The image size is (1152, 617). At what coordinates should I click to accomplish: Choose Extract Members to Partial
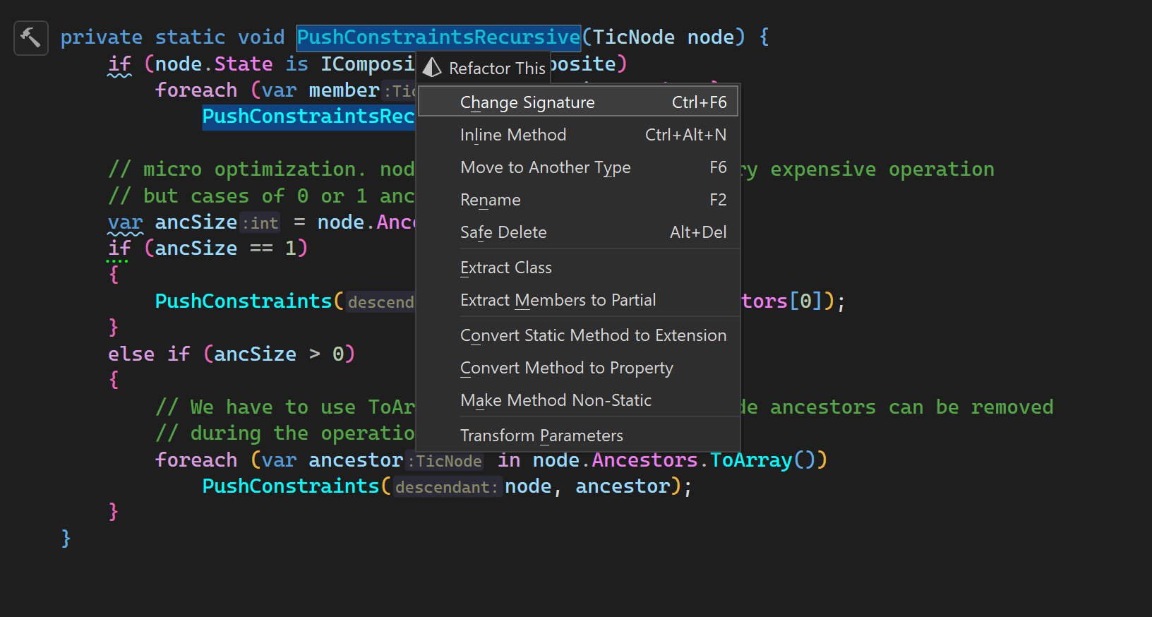(x=578, y=299)
